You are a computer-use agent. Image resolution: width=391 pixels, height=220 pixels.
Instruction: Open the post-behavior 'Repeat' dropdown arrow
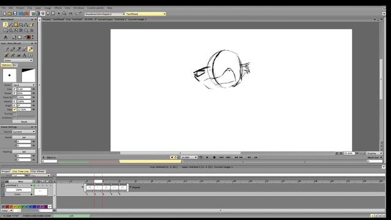coord(130,188)
